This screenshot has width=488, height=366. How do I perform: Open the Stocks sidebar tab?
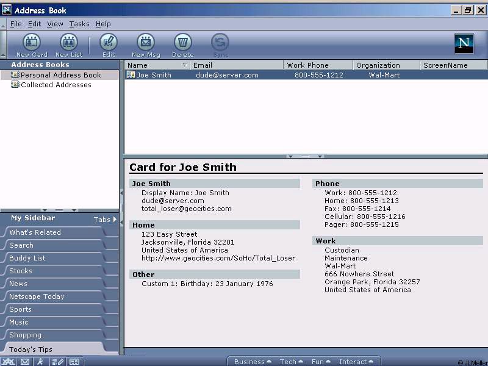(54, 271)
